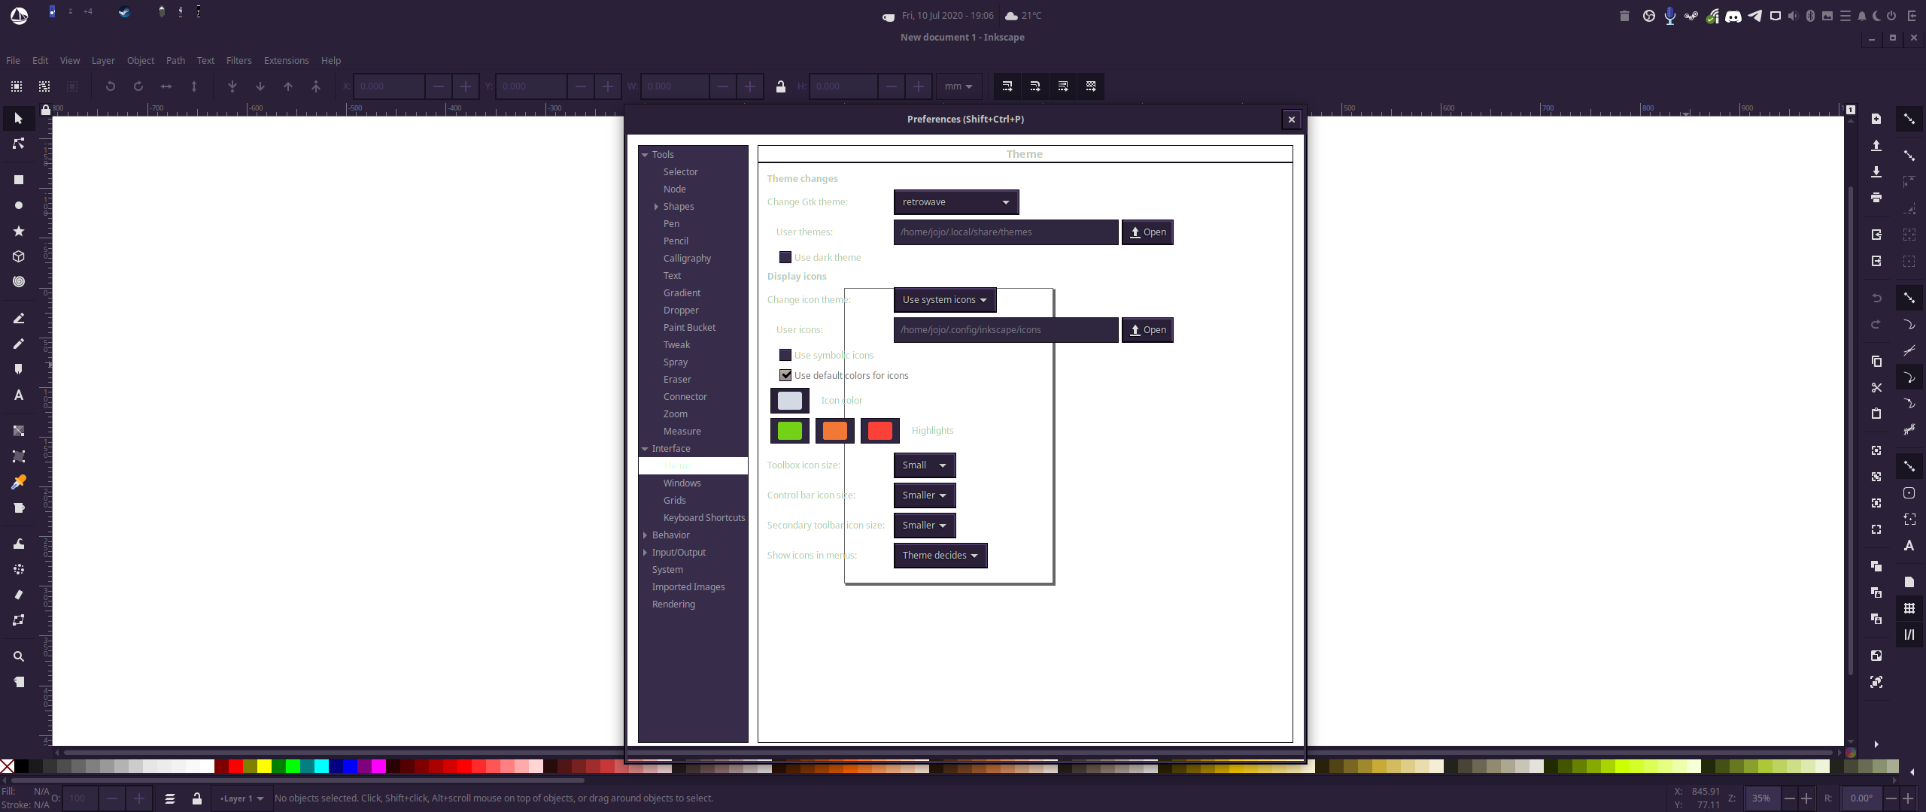Open the Toolbox icon size dropdown

coord(923,465)
